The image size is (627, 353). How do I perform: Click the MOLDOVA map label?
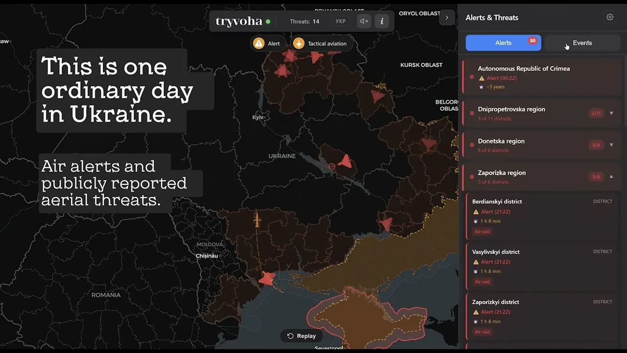[x=210, y=244]
